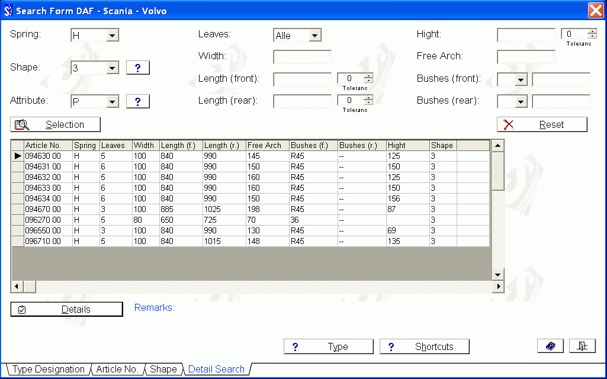The height and width of the screenshot is (379, 607).
Task: Click the Length (f.) column header
Action: click(181, 146)
